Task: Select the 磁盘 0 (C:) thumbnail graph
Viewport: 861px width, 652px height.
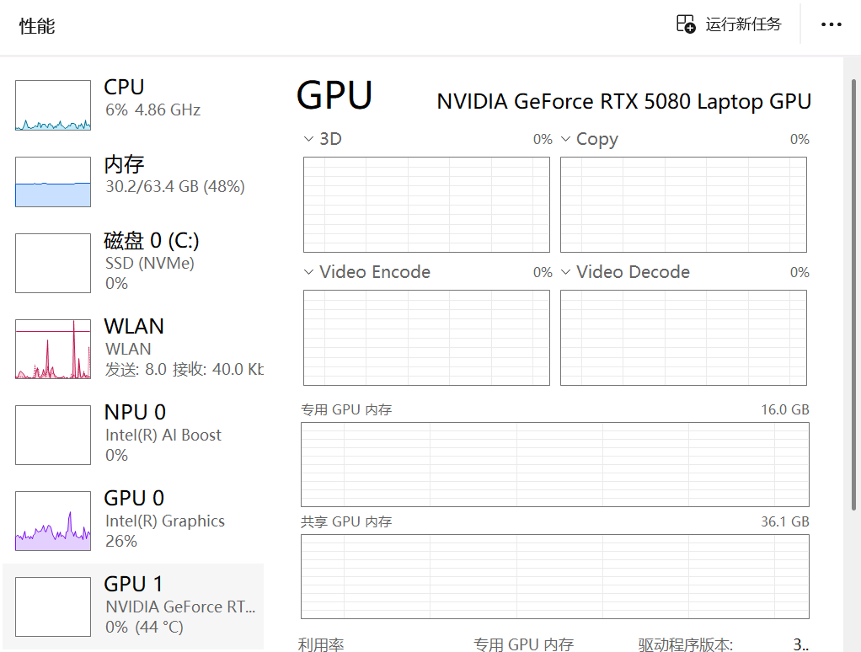Action: (53, 263)
